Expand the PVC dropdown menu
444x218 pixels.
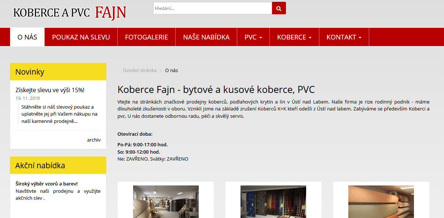tap(253, 37)
